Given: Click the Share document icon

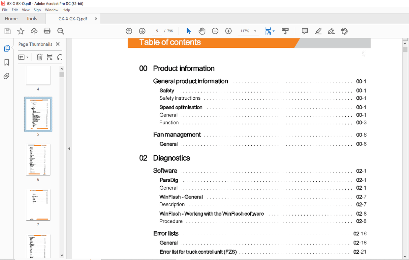Looking at the screenshot, I should pyautogui.click(x=34, y=31).
